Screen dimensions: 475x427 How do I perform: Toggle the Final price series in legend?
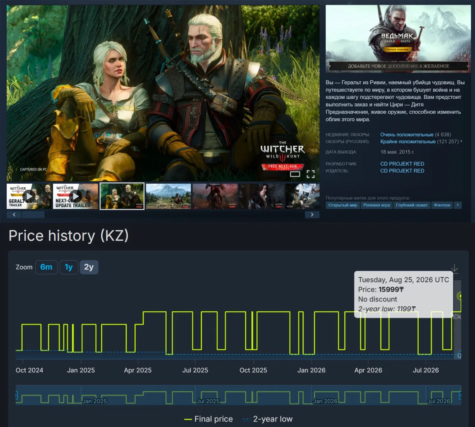click(x=209, y=419)
